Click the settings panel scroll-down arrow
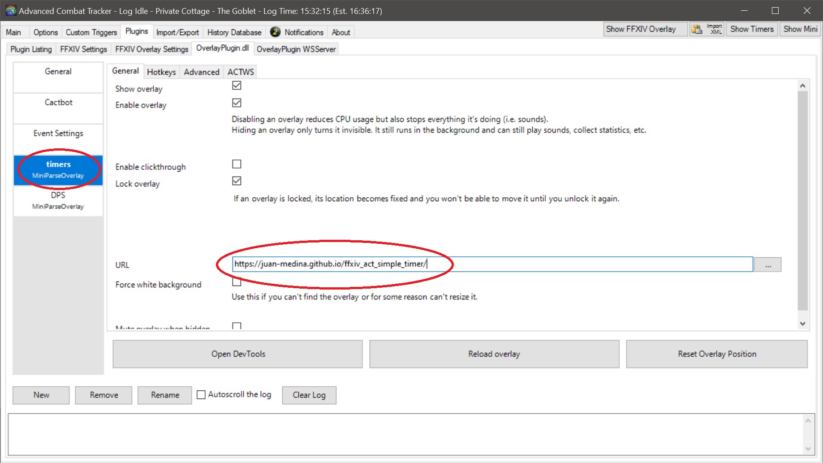Screen dimensions: 823x463 pos(802,324)
